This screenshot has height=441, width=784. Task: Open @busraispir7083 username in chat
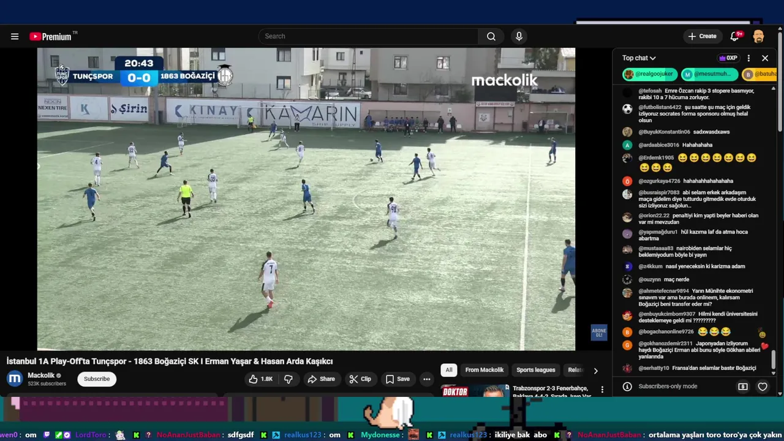[x=658, y=192]
